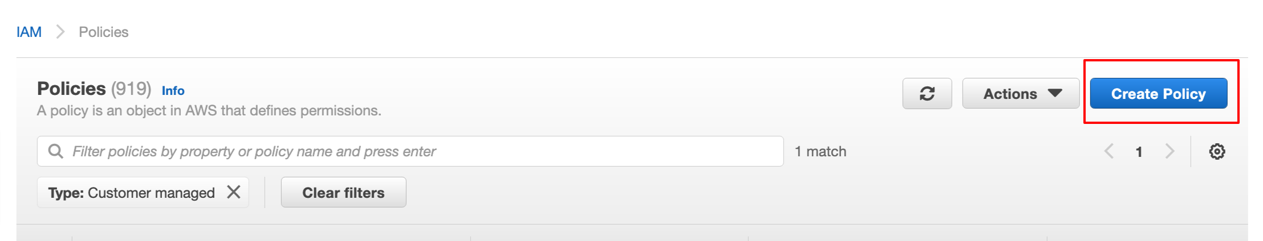Refresh the policies list
The height and width of the screenshot is (241, 1263).
[927, 94]
